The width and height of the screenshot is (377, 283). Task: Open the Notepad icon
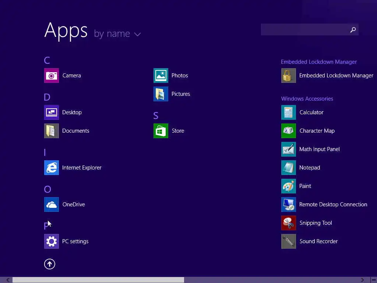click(x=289, y=168)
